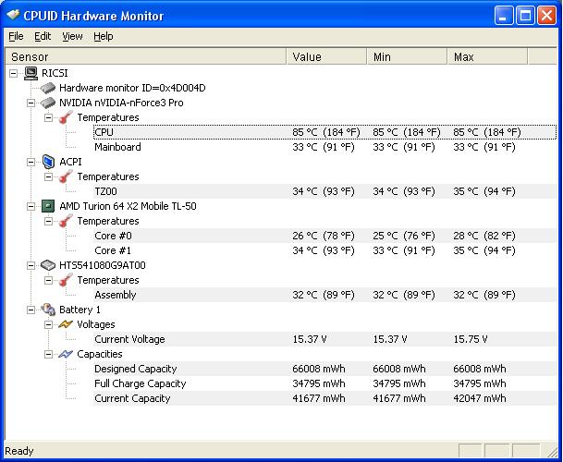Select the Core #1 row
563x462 pixels.
tap(324, 250)
